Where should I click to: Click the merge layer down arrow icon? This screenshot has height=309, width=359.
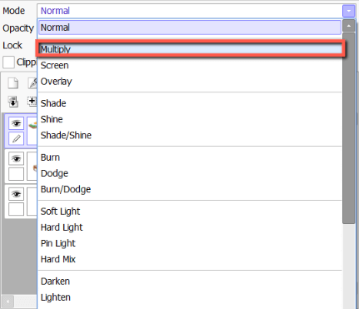[13, 102]
